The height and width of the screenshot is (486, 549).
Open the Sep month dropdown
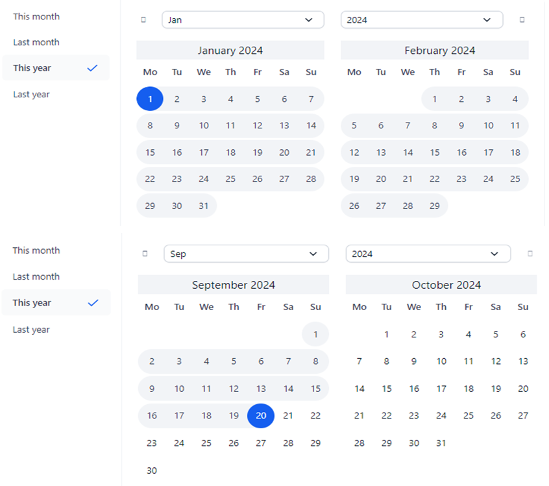[246, 254]
